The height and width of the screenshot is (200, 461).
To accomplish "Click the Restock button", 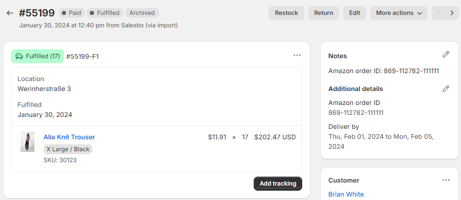I will coord(286,13).
